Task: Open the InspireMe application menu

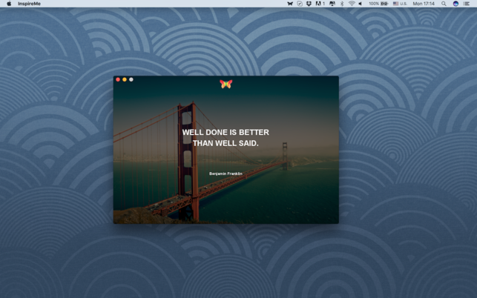Action: pyautogui.click(x=29, y=4)
